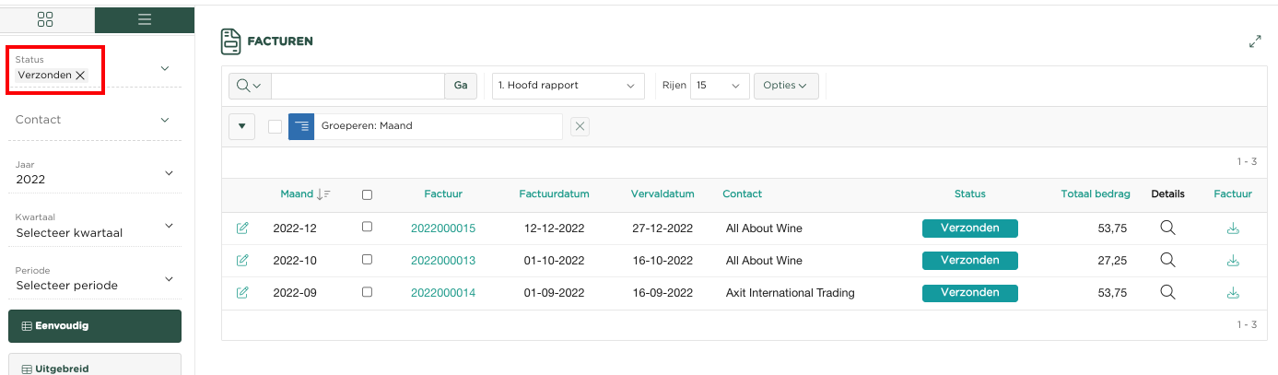Viewport: 1278px width, 375px height.
Task: Sort by the Maand column header
Action: point(298,194)
